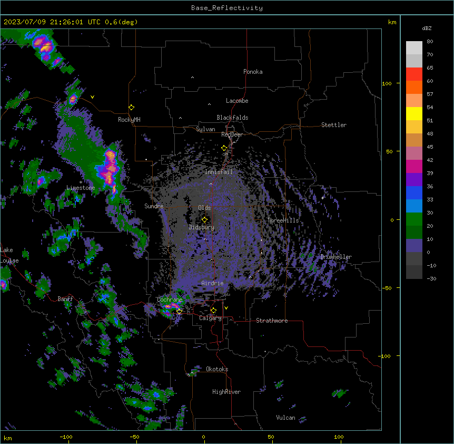This screenshot has height=444, width=454.
Task: Click the yellow marker below Cochrane label
Action: 179,311
